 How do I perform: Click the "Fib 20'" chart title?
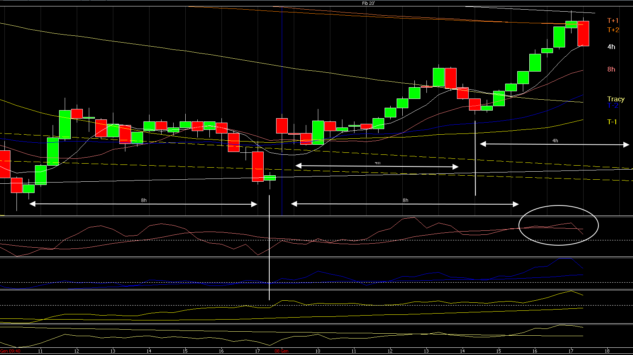(368, 3)
